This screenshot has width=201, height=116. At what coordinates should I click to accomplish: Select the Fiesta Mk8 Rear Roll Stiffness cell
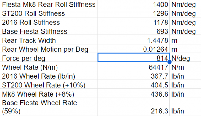(x=49, y=4)
